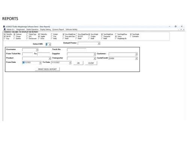Click the app icon in the menu bar
The image size is (188, 141).
pyautogui.click(x=5, y=29)
